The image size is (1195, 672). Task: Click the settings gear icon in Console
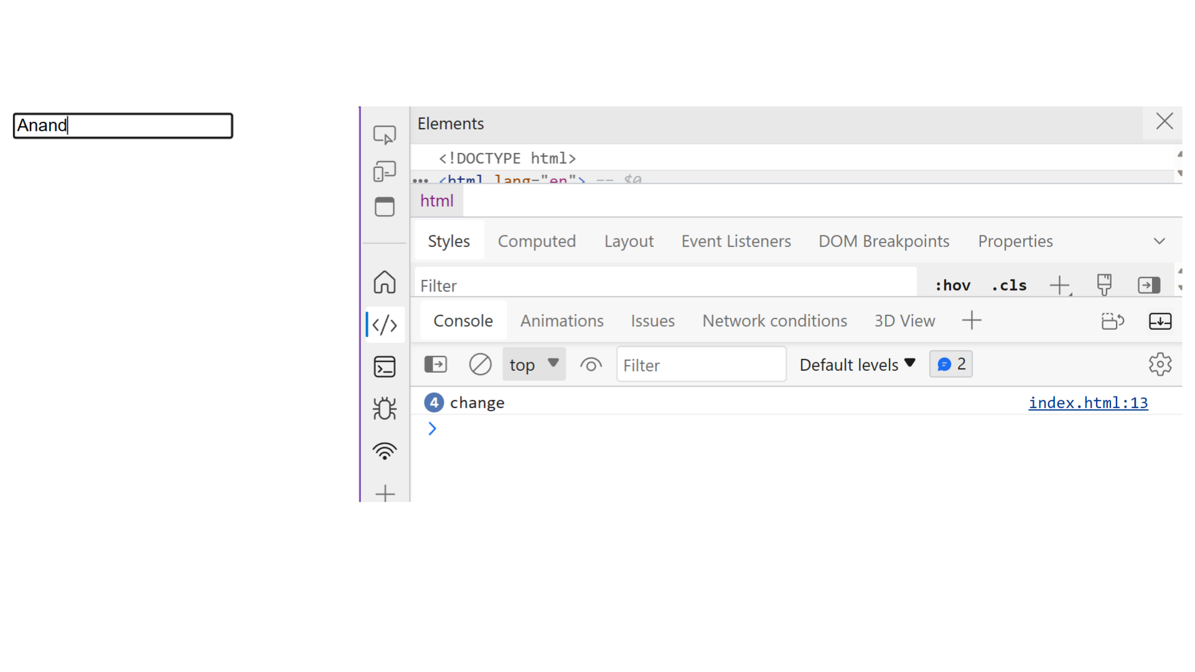(x=1161, y=364)
